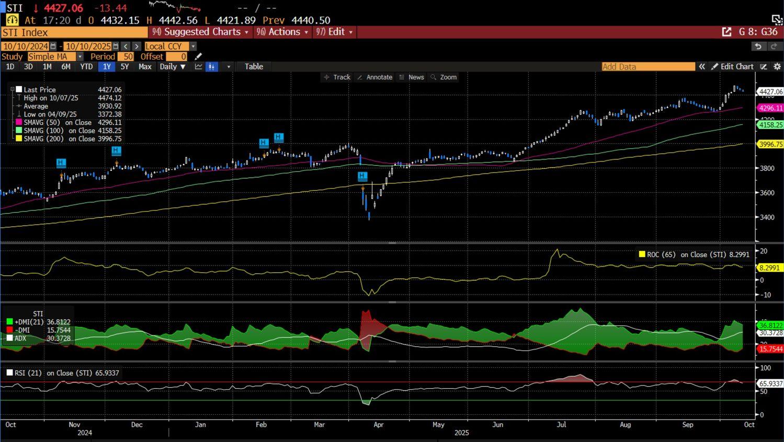Toggle the Zoom mode on chart
784x442 pixels.
pos(444,77)
